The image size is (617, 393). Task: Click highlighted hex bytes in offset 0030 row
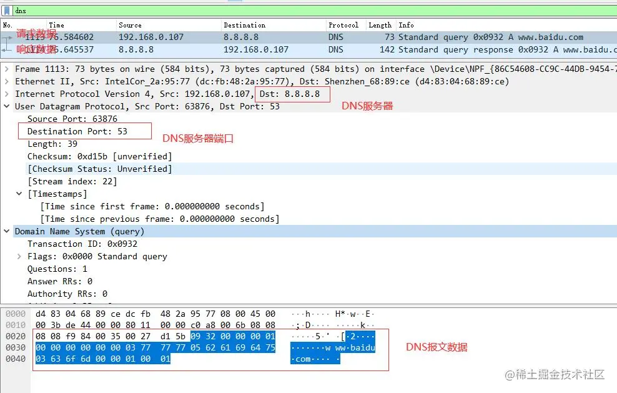tap(155, 348)
